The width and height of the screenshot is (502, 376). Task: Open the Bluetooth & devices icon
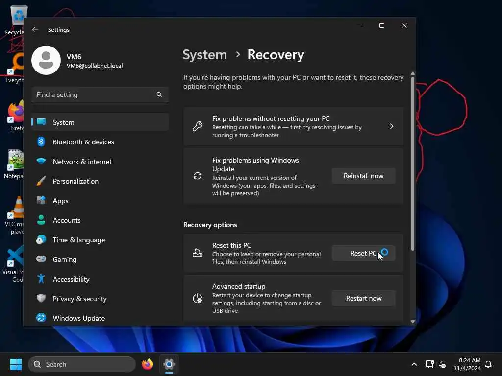[x=41, y=141]
